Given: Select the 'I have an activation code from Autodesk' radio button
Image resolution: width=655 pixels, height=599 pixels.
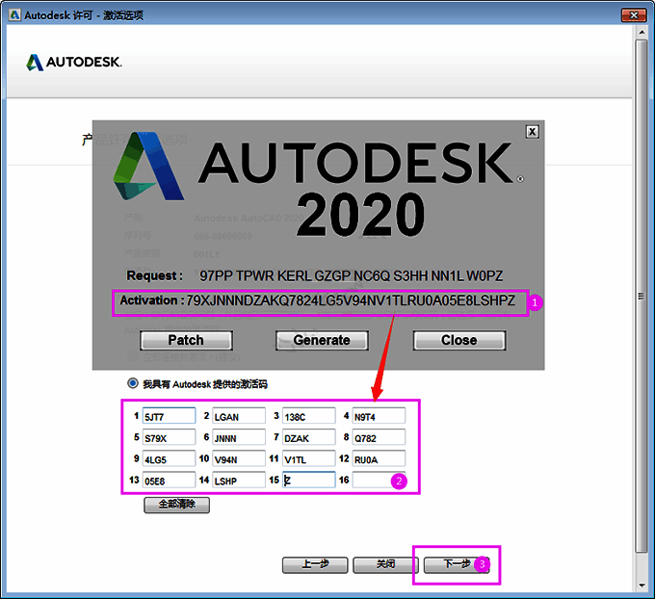Looking at the screenshot, I should [133, 383].
